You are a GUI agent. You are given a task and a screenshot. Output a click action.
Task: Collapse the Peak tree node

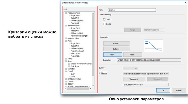66,41
